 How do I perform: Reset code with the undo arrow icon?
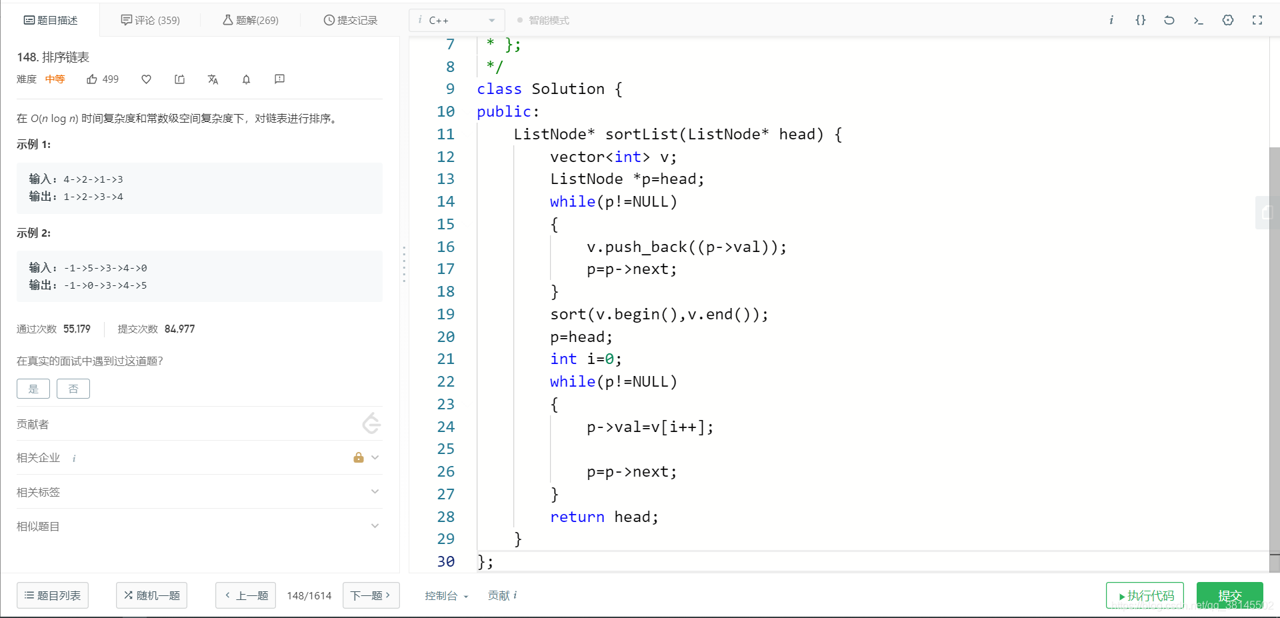tap(1169, 20)
